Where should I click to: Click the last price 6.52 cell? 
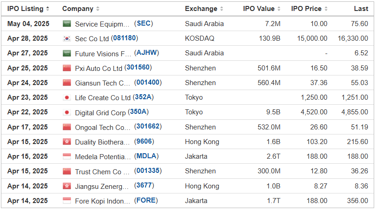pos(361,53)
